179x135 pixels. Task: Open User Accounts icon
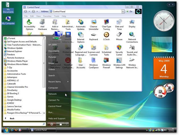pos(81,63)
